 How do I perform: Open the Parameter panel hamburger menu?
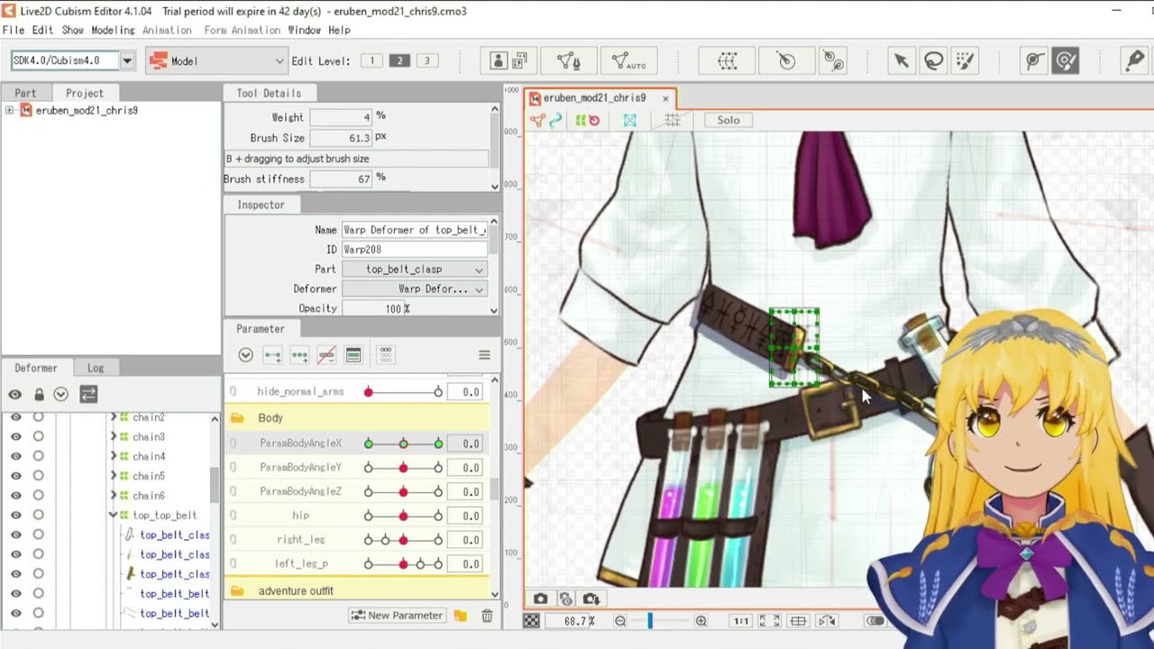tap(484, 355)
